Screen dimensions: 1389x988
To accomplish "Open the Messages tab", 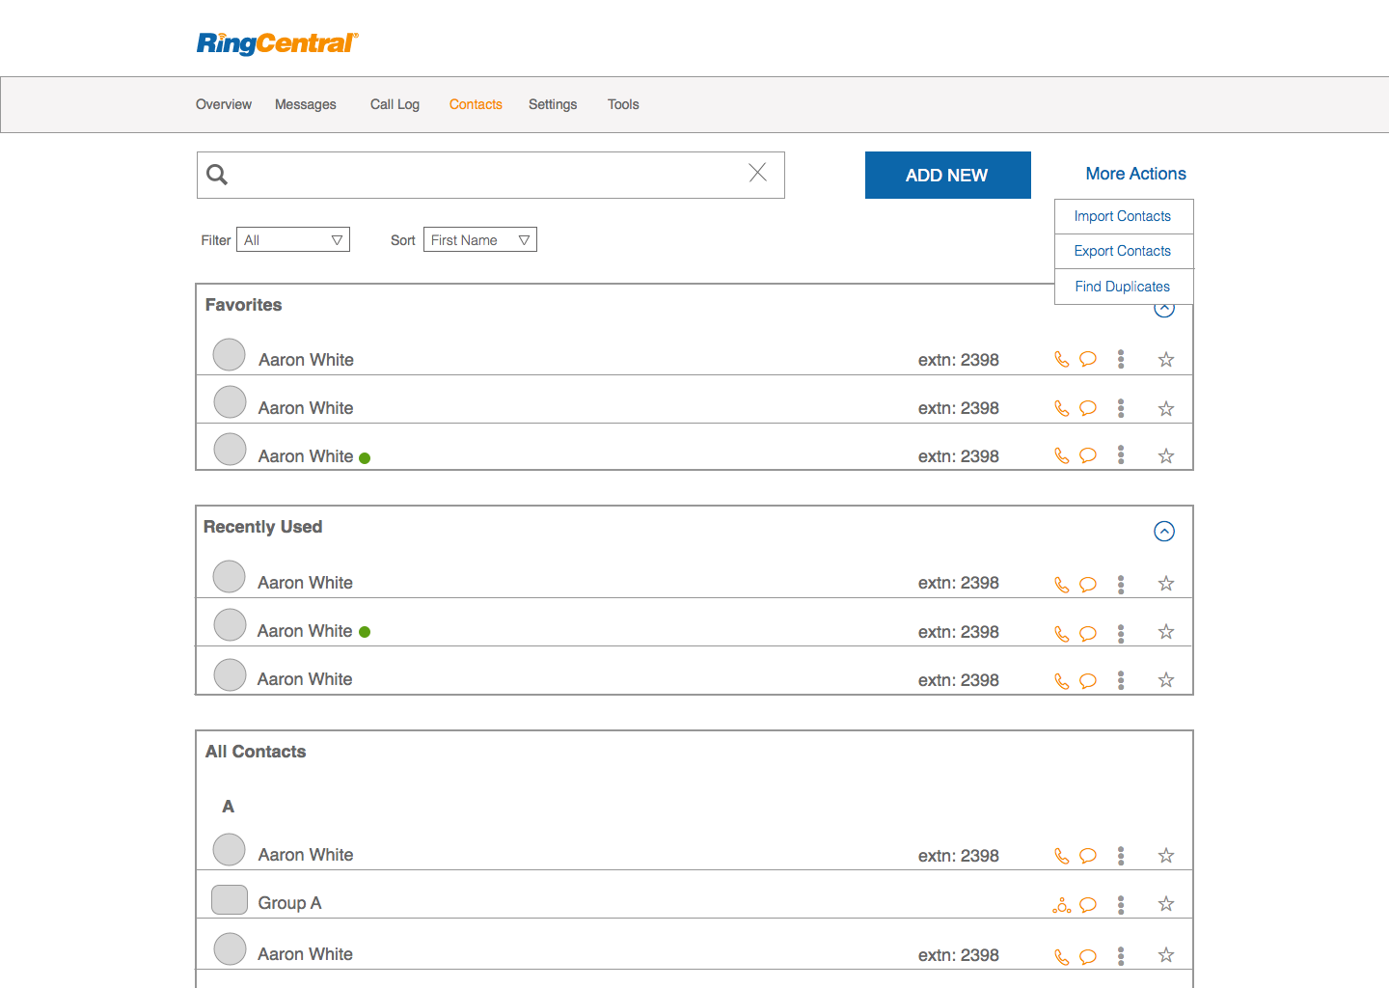I will tap(306, 104).
